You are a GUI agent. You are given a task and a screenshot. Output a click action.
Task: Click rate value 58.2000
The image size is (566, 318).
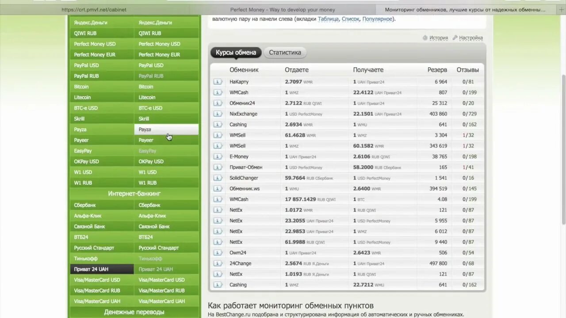[x=363, y=167]
